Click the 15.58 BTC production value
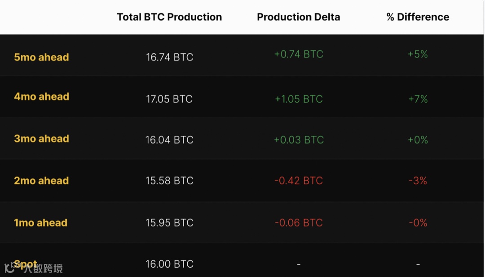The height and width of the screenshot is (277, 485). tap(169, 181)
